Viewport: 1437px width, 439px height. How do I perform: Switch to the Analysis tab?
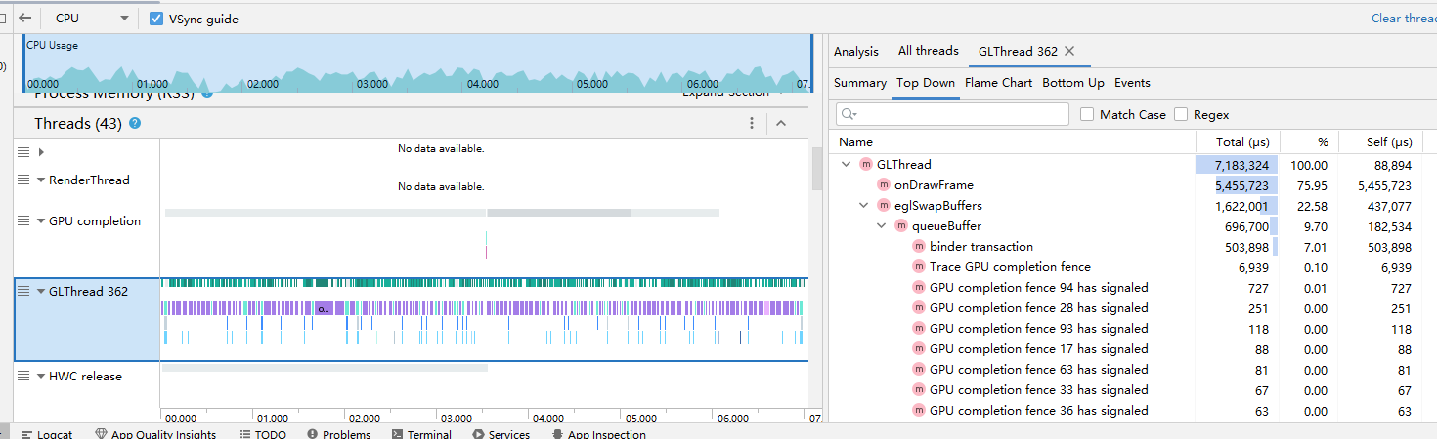pyautogui.click(x=856, y=51)
